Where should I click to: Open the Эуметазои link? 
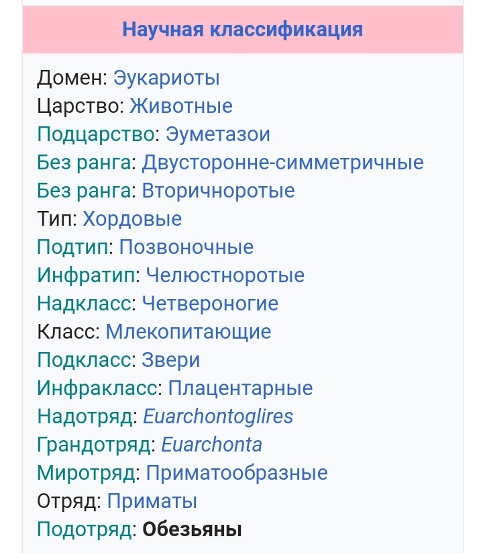[217, 134]
